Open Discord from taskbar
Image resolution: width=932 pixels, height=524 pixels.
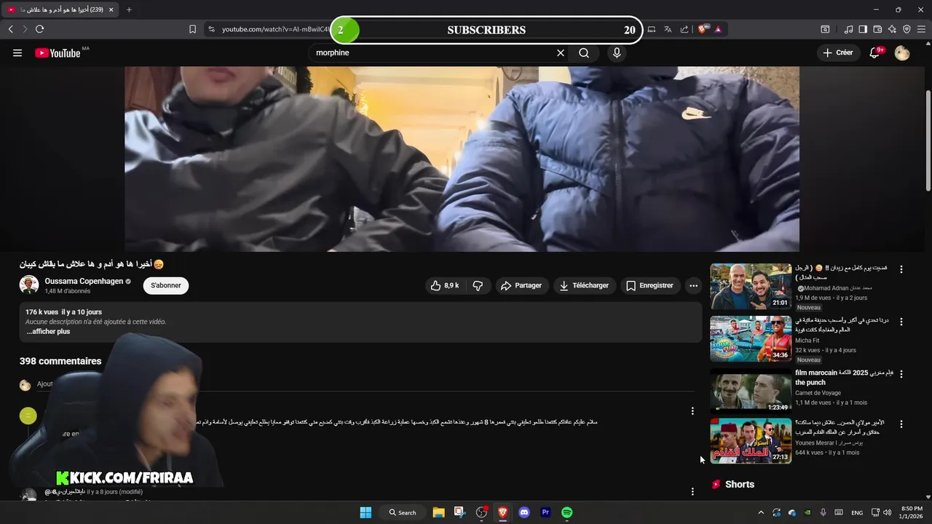coord(524,512)
